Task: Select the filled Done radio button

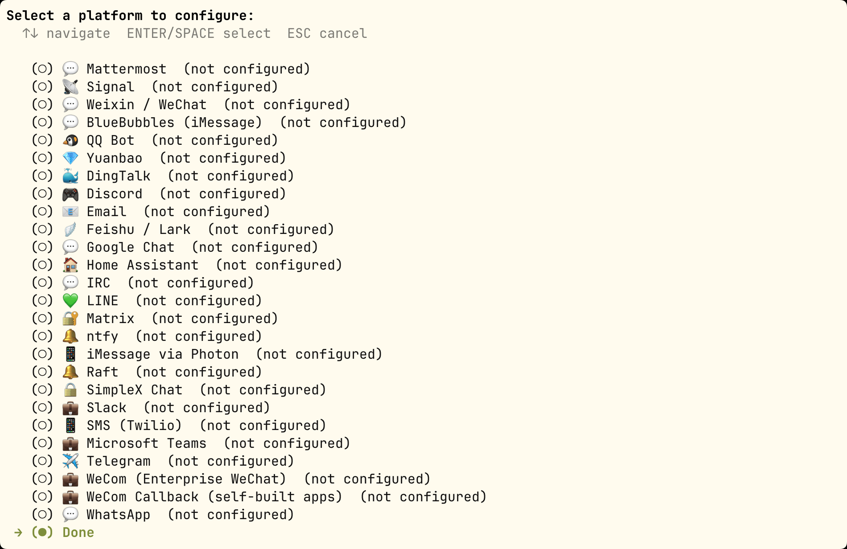Action: (x=42, y=533)
